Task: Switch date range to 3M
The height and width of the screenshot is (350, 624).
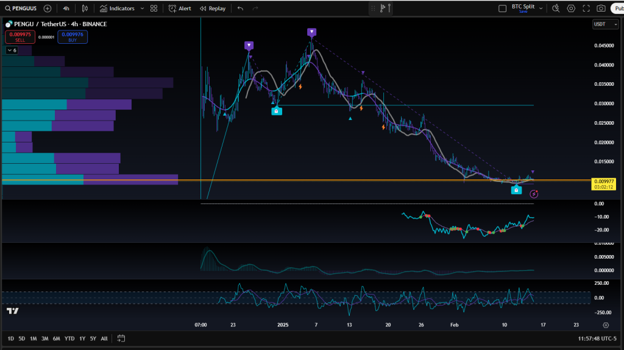Action: [45, 338]
